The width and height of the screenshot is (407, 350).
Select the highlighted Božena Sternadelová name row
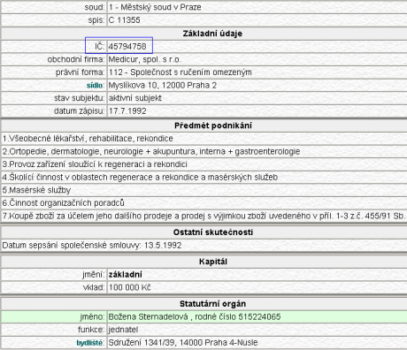[x=203, y=316]
